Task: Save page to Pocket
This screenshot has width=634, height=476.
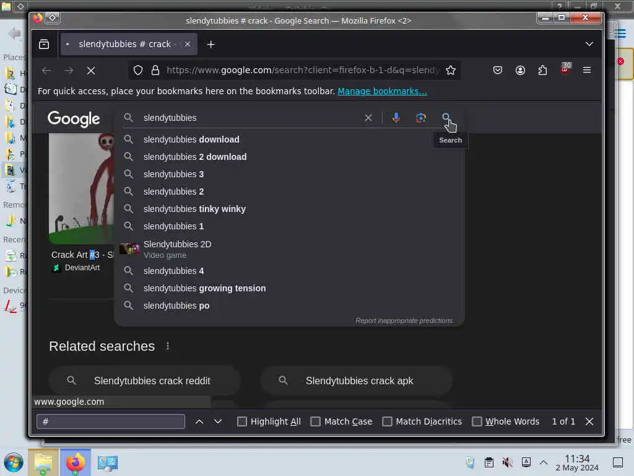Action: click(498, 71)
